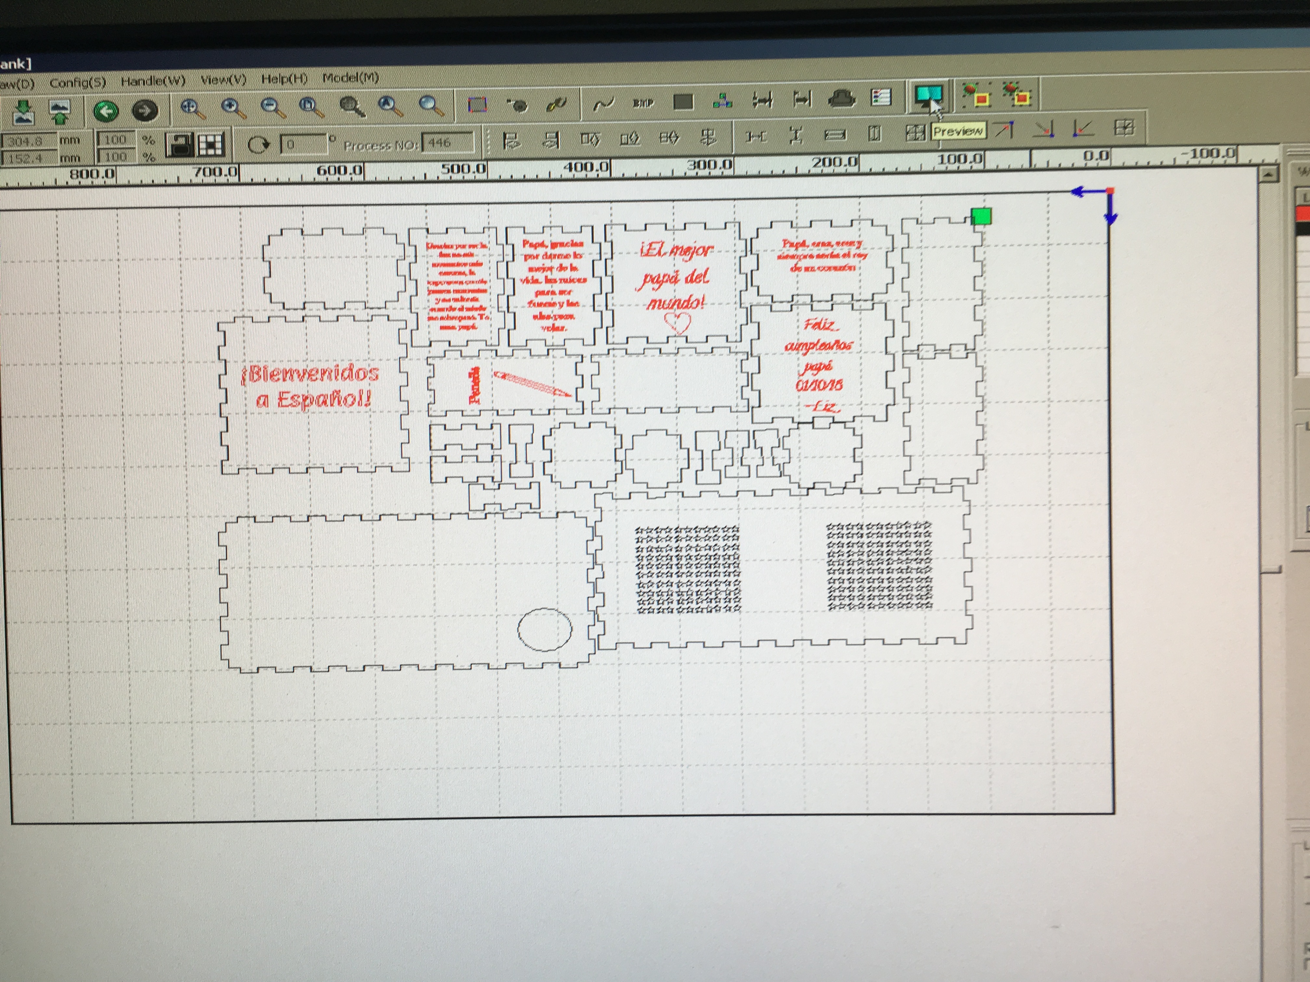Open the View(V) menu
The width and height of the screenshot is (1310, 982).
(223, 79)
